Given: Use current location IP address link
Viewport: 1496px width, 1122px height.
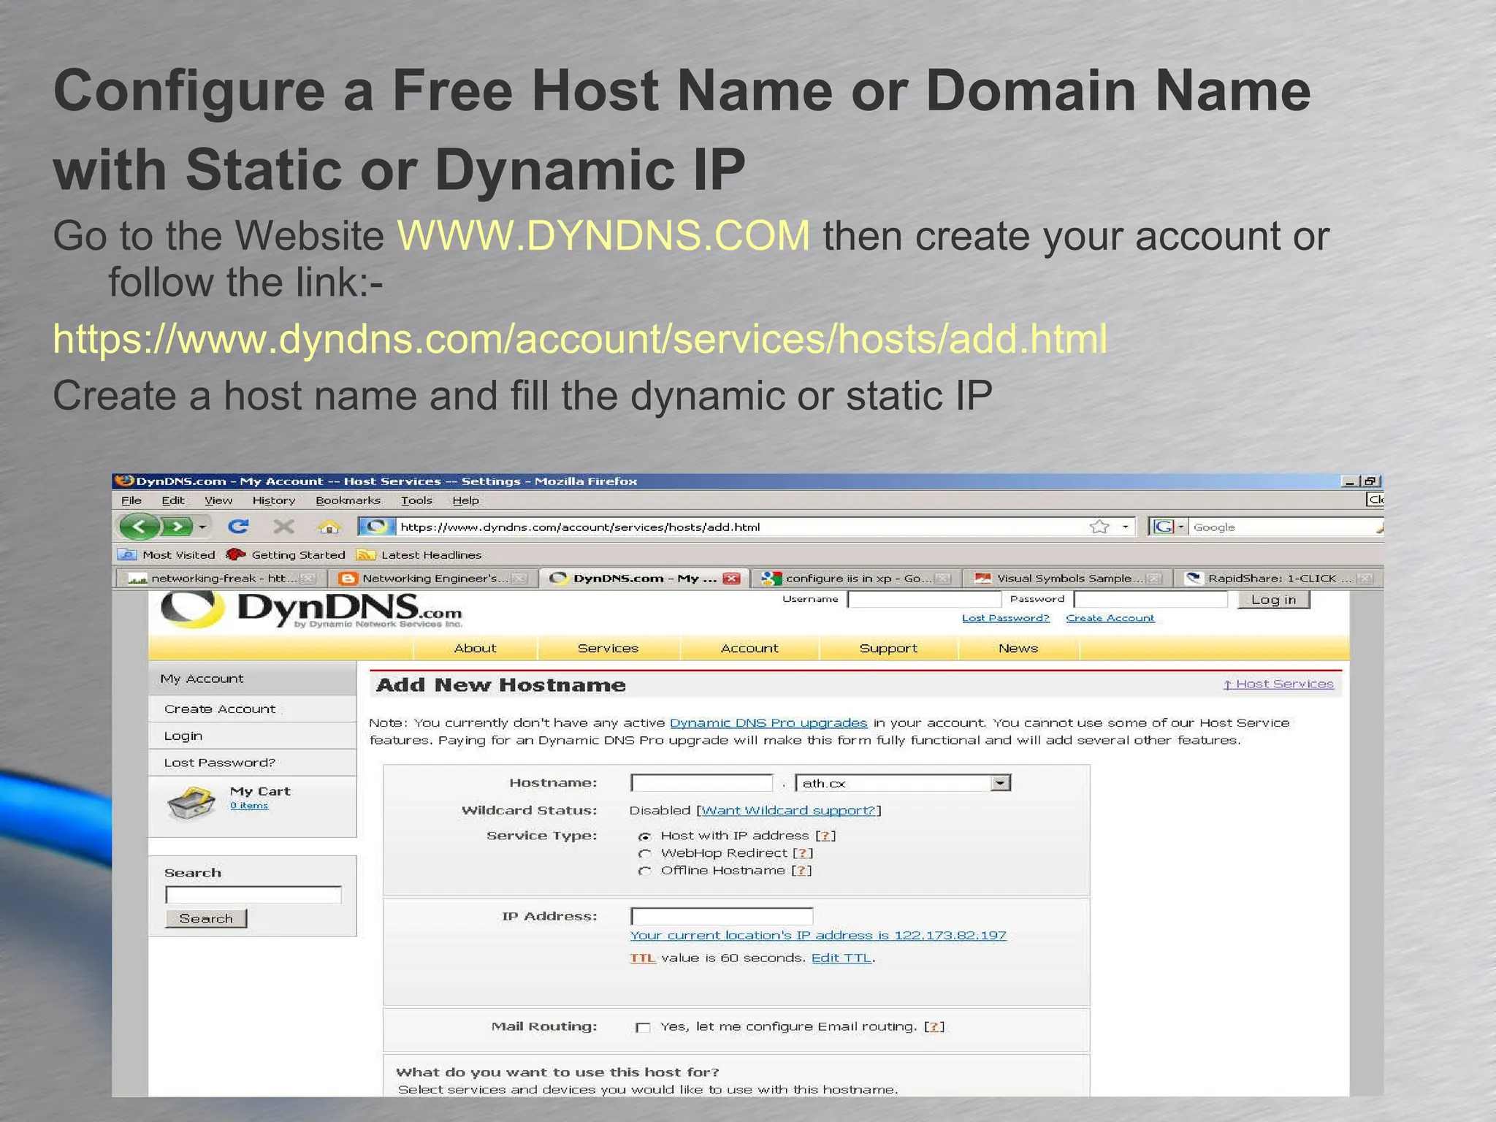Looking at the screenshot, I should coord(818,936).
